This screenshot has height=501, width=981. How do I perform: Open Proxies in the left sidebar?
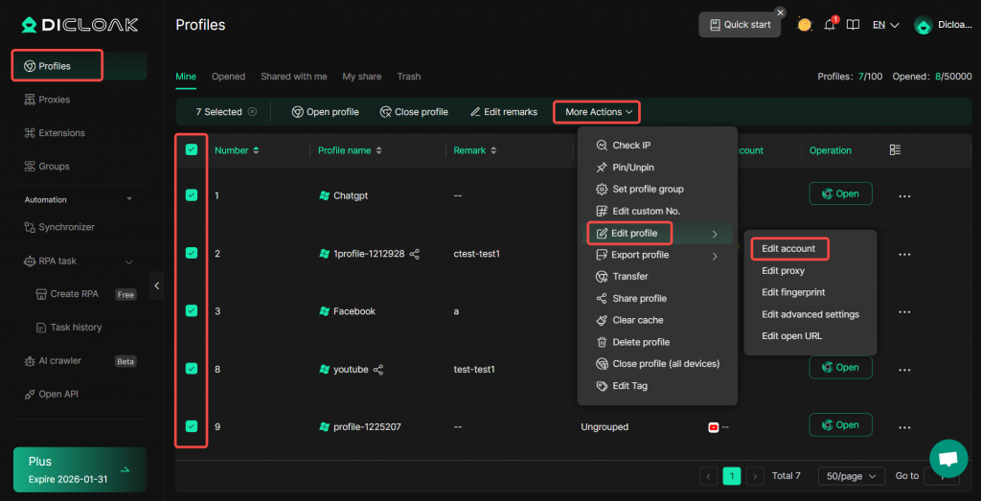pyautogui.click(x=54, y=100)
